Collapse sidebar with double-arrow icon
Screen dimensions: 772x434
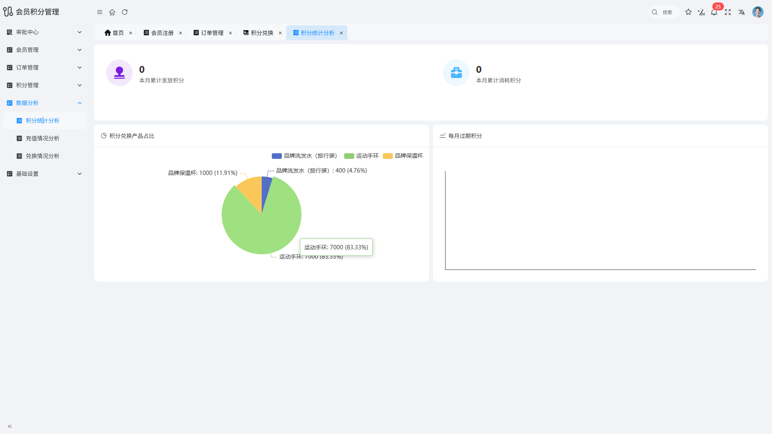click(10, 426)
